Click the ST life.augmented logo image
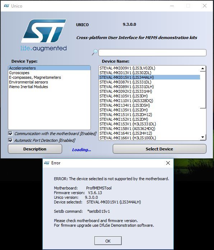214x250 pixels. [44, 35]
